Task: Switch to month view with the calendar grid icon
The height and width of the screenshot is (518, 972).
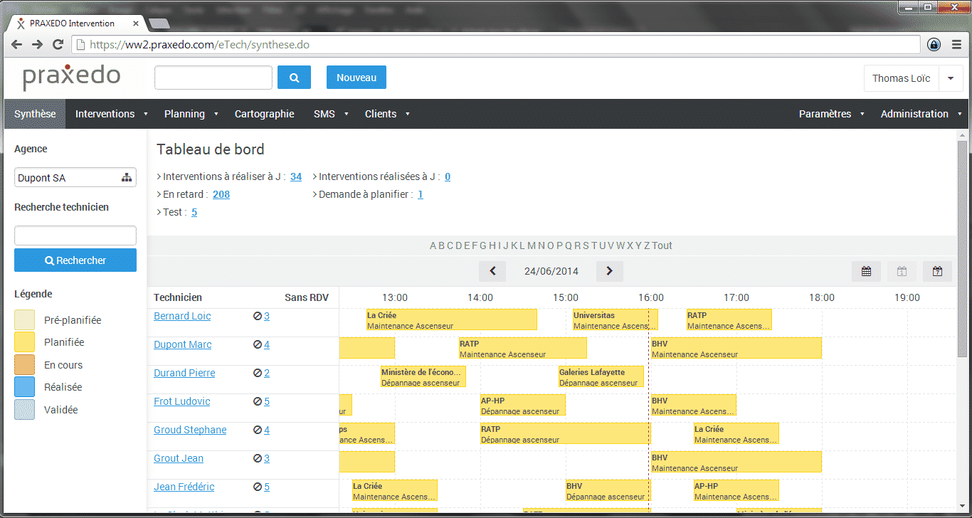Action: [866, 270]
